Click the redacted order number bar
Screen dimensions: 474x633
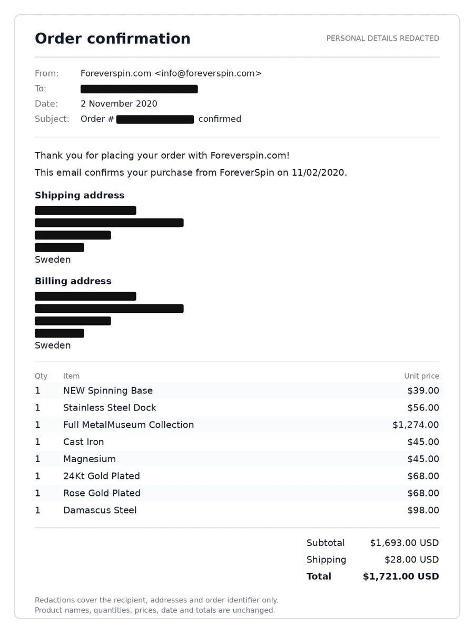tap(155, 119)
